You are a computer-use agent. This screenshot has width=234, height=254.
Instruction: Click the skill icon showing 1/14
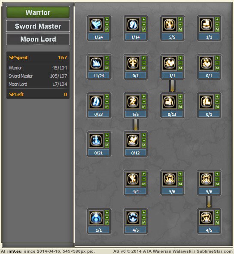(x=133, y=25)
